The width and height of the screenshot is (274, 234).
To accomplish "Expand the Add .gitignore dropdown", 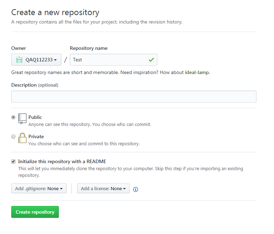I will tap(39, 188).
